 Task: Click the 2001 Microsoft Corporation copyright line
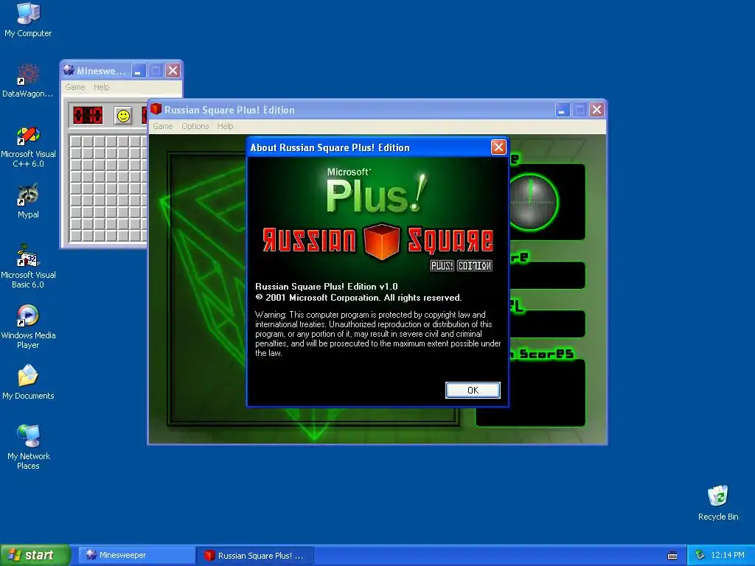(358, 298)
